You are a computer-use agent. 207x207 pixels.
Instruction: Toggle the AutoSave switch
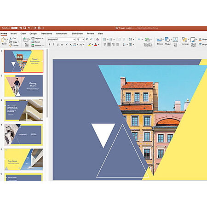pyautogui.click(x=14, y=28)
